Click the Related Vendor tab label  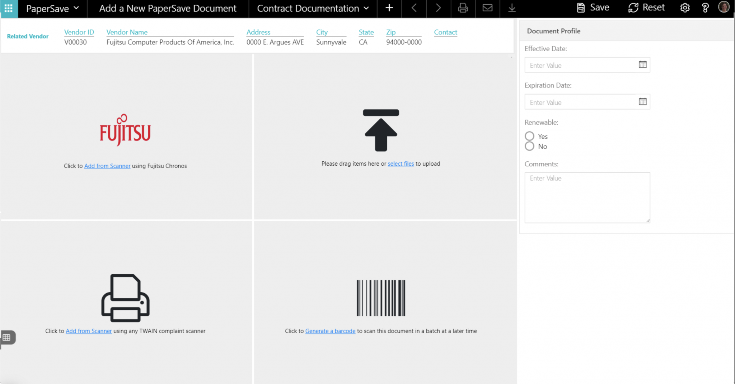coord(28,36)
